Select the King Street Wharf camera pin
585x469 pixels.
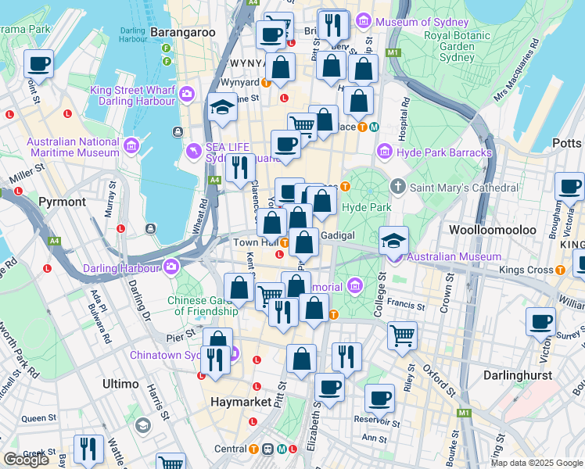click(187, 94)
